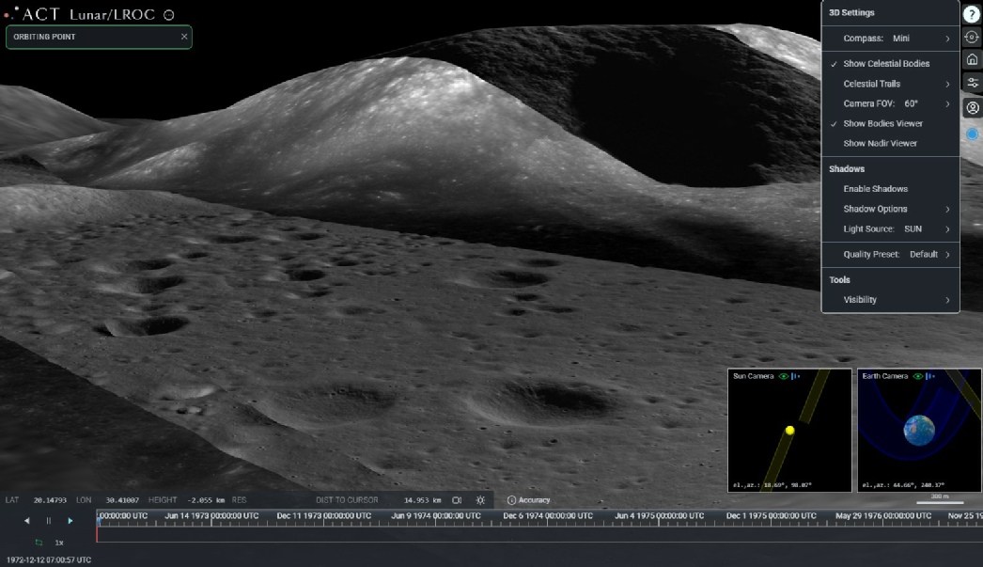Toggle the green loop playback icon
This screenshot has height=567, width=983.
coord(39,543)
